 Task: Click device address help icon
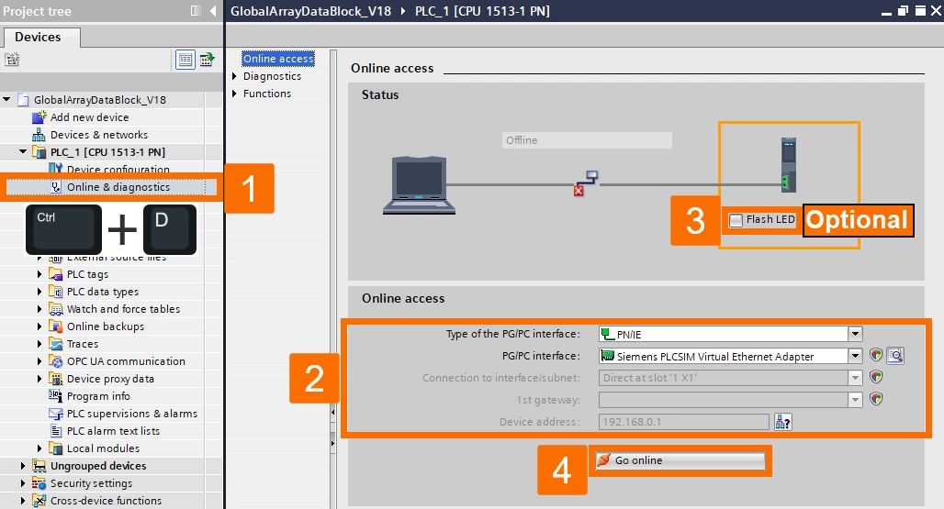(x=782, y=422)
